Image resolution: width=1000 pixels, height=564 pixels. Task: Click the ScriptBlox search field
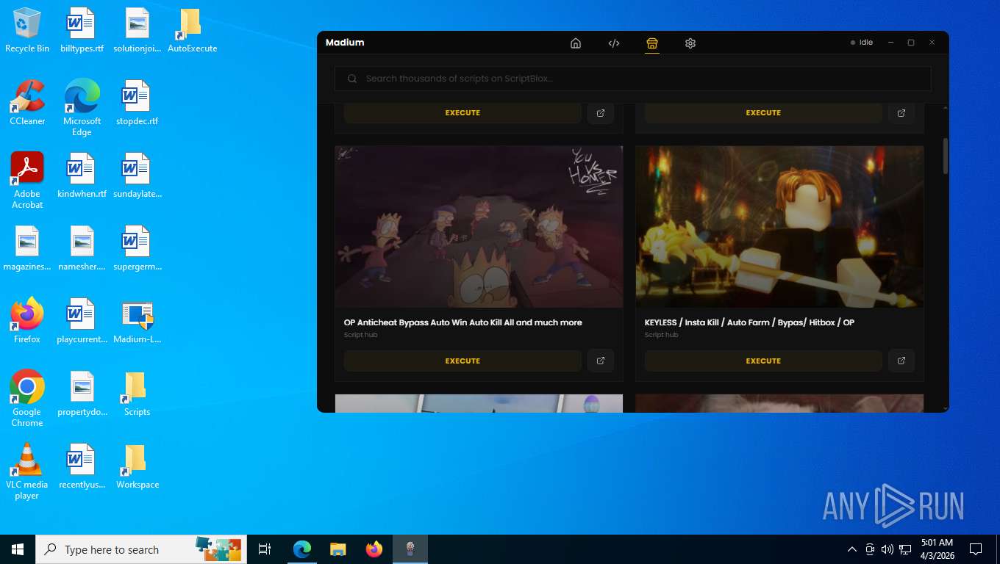[633, 79]
